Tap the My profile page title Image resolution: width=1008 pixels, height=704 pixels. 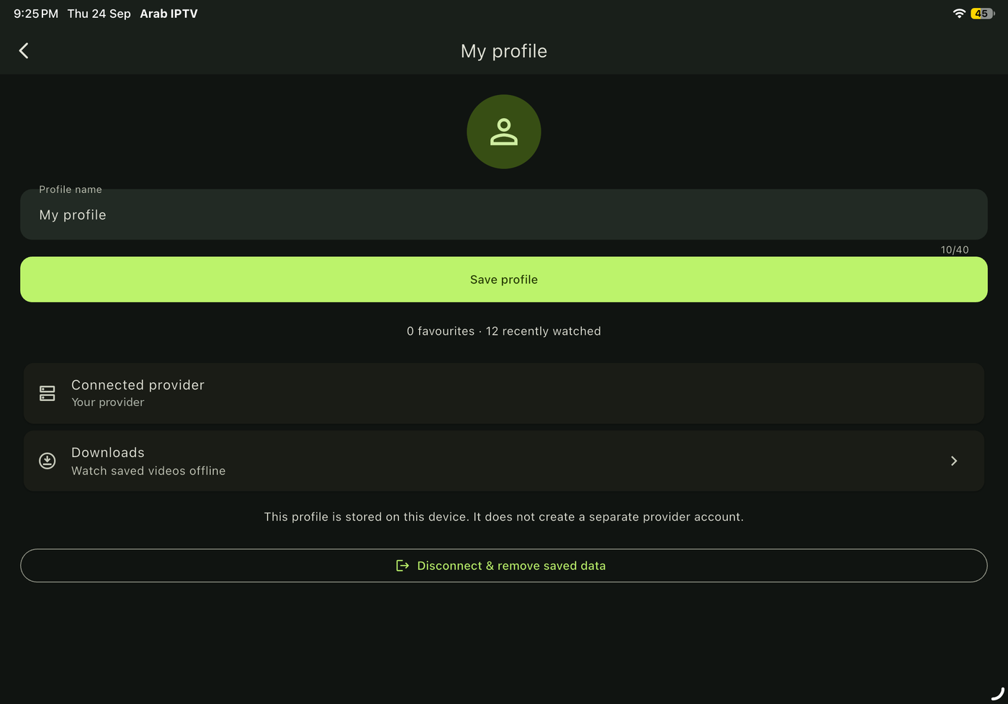[504, 51]
